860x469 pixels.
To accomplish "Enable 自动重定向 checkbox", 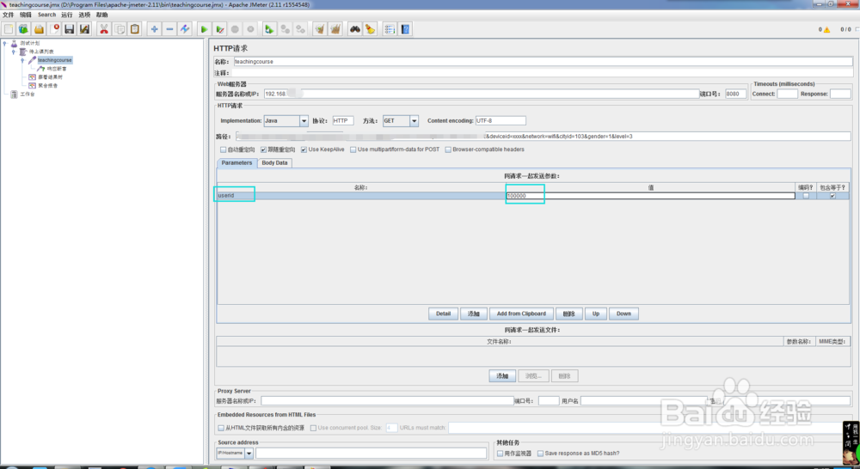I will coord(224,149).
